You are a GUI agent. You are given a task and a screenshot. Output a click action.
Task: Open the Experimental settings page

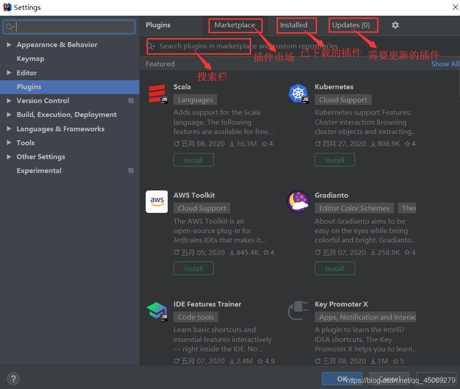[x=39, y=171]
